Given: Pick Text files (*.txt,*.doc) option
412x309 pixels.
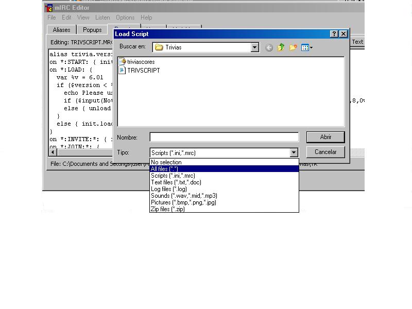Looking at the screenshot, I should (x=176, y=182).
